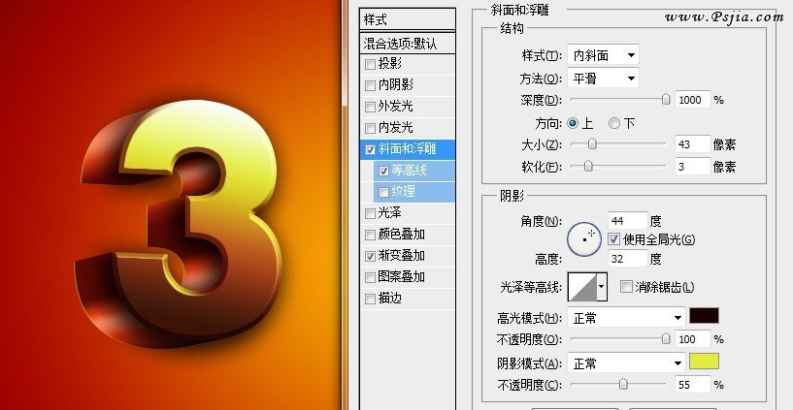Tick the 颜色叠加 color overlay checkbox
The image size is (793, 410).
(x=370, y=235)
